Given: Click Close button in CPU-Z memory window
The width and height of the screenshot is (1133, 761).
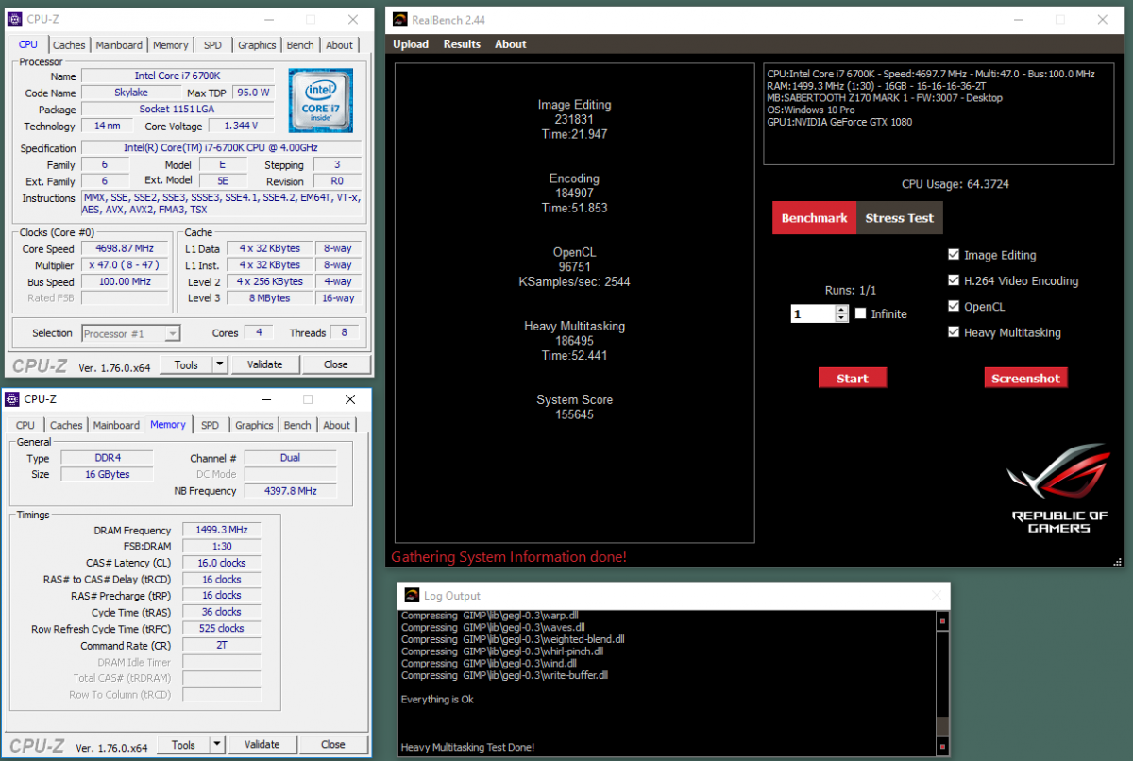Looking at the screenshot, I should tap(333, 745).
